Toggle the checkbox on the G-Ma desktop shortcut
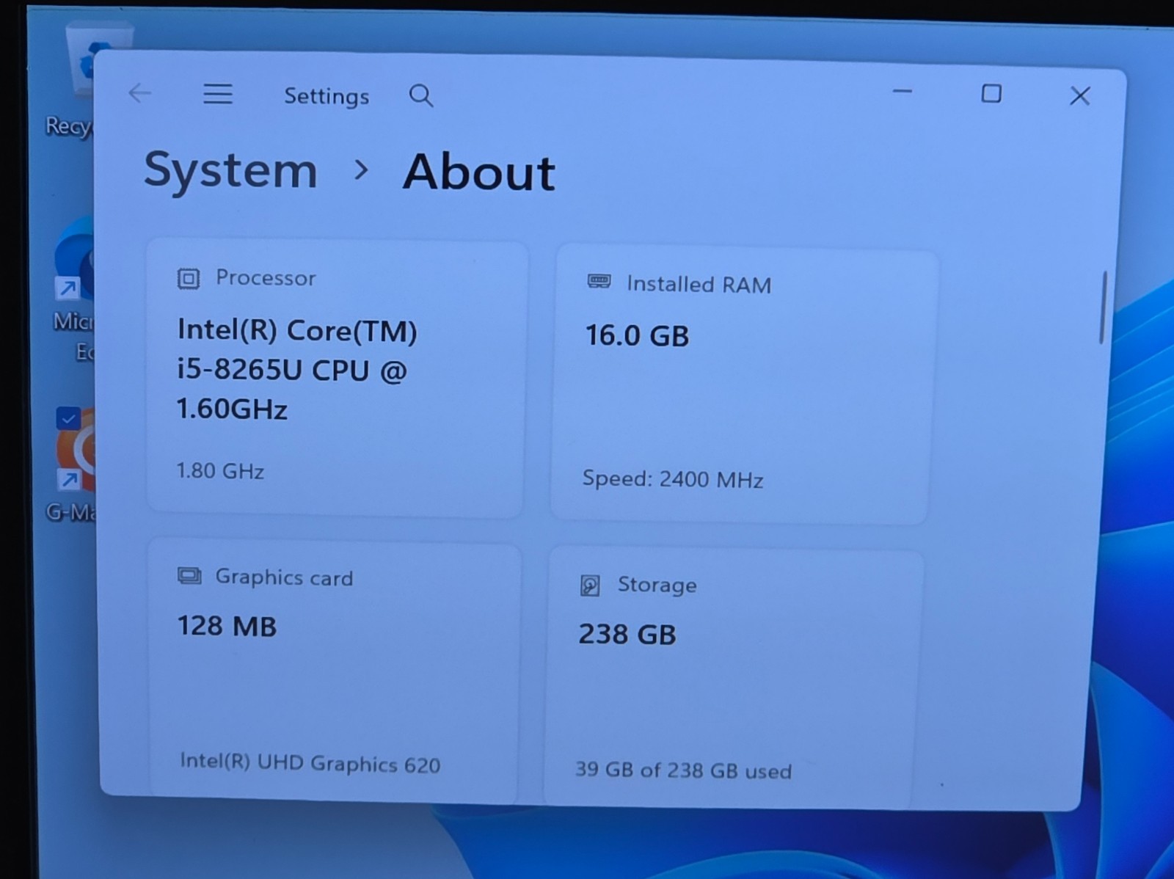The width and height of the screenshot is (1174, 879). tap(68, 419)
